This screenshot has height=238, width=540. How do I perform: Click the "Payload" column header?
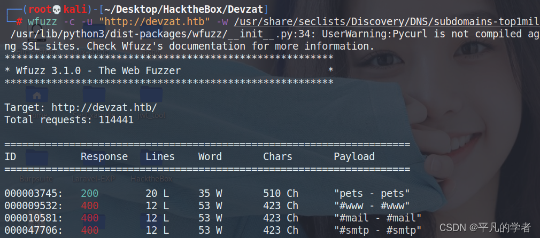point(354,157)
